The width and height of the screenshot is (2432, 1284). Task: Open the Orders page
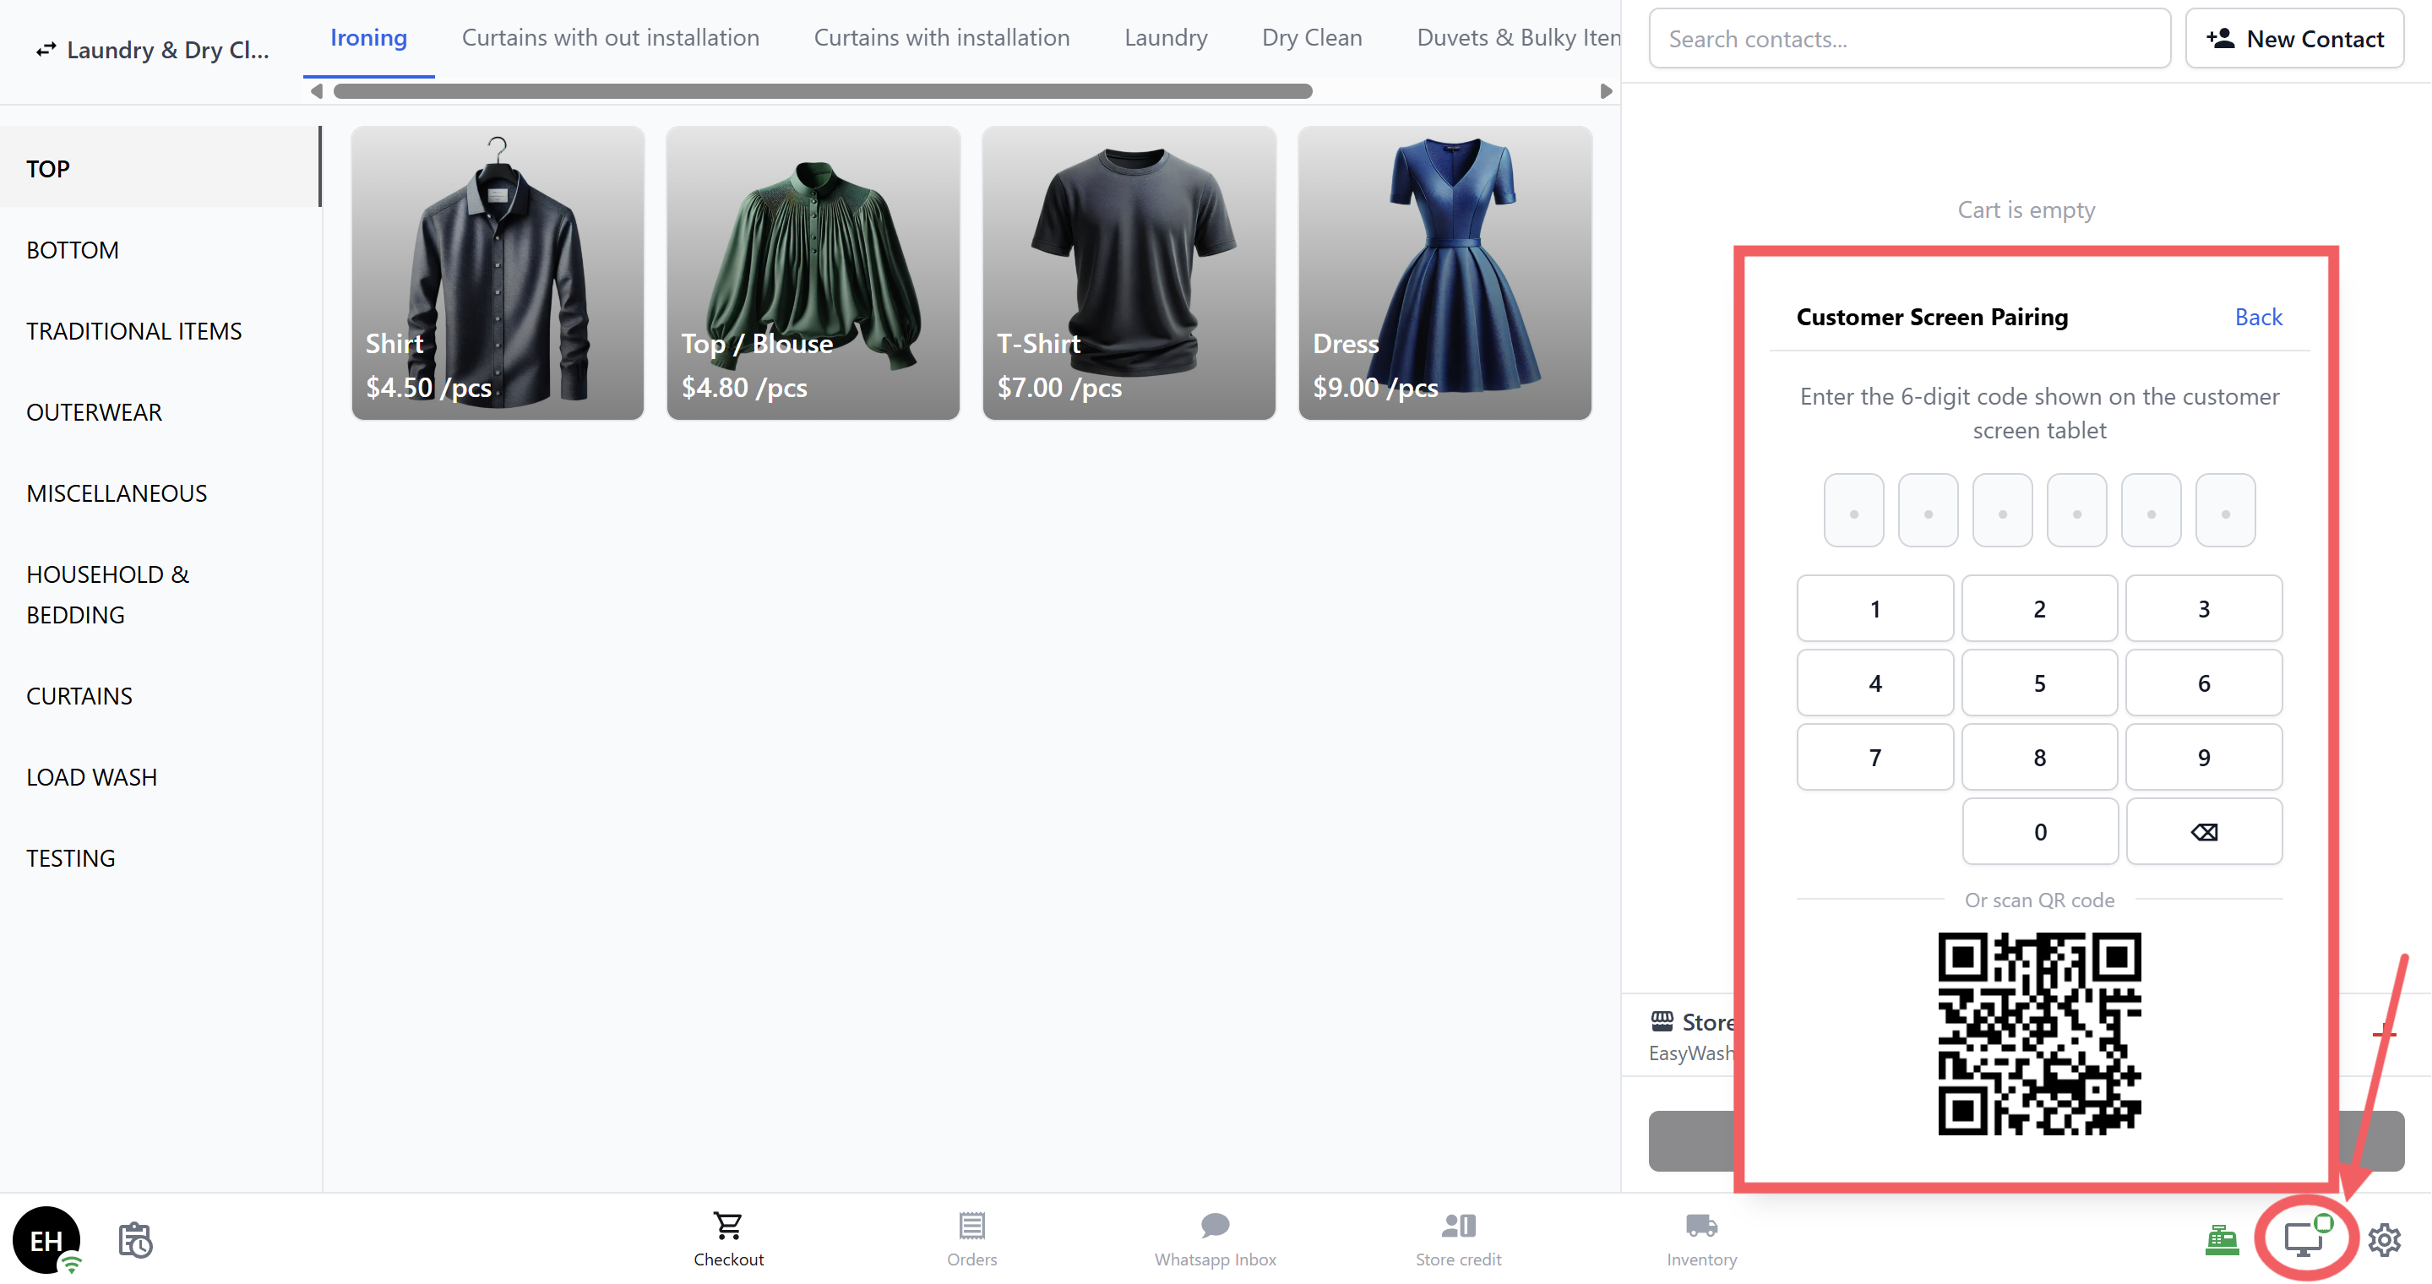(x=971, y=1238)
